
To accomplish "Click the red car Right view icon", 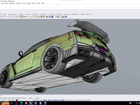I will point(25,17).
